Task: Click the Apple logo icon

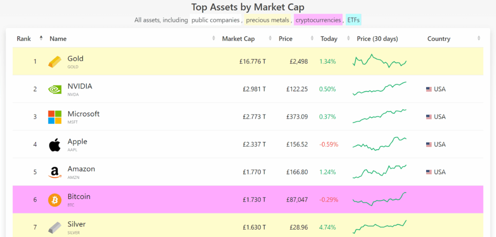Action: pos(55,145)
